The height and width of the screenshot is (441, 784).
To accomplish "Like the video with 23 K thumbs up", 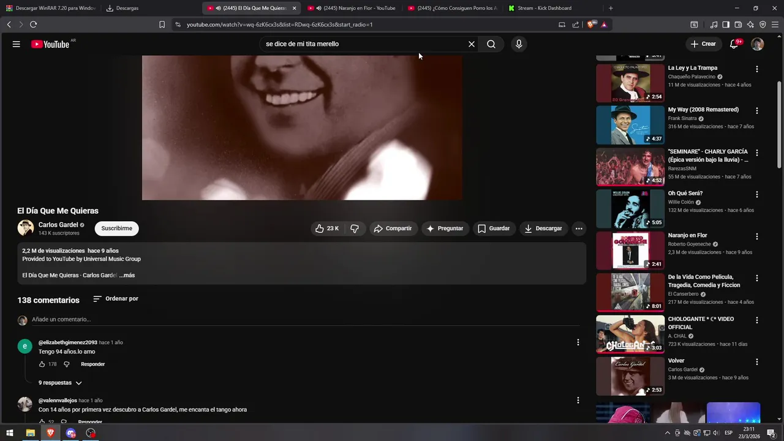I will [x=327, y=228].
